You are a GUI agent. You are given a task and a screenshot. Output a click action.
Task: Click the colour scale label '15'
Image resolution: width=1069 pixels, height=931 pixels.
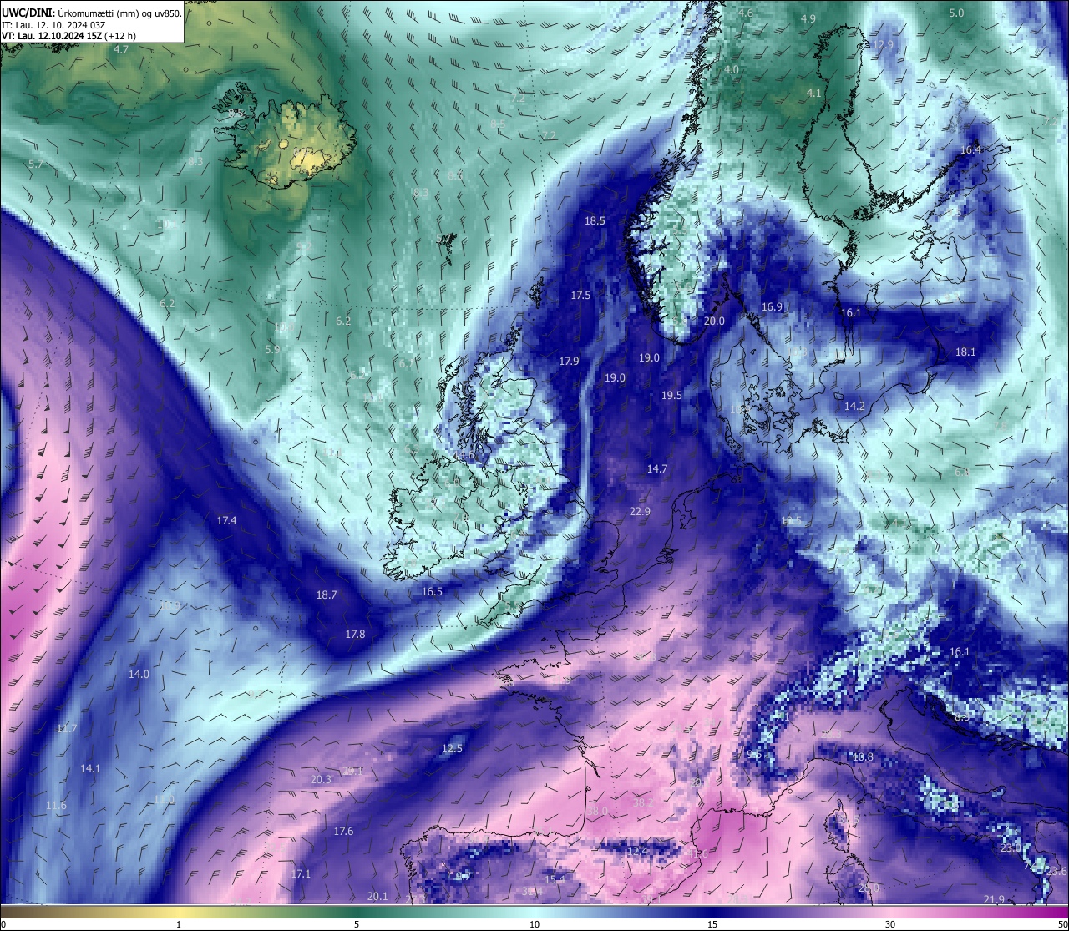[x=712, y=924]
